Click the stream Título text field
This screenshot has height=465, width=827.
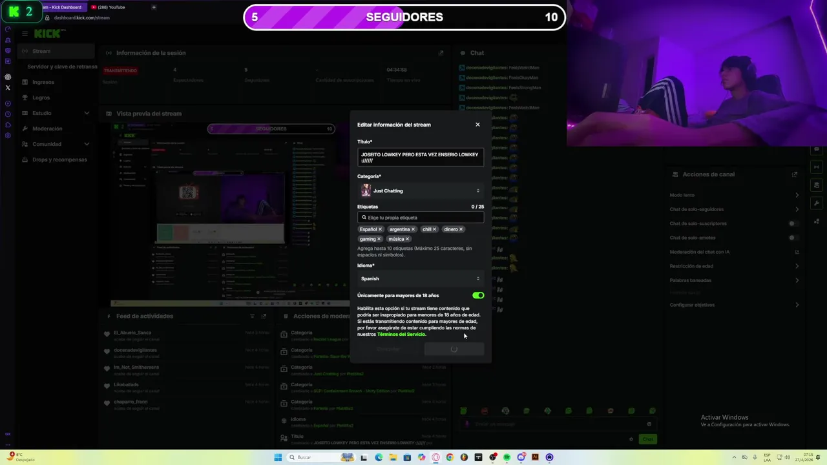pyautogui.click(x=421, y=158)
